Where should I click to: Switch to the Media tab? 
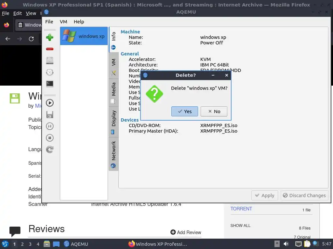[113, 92]
